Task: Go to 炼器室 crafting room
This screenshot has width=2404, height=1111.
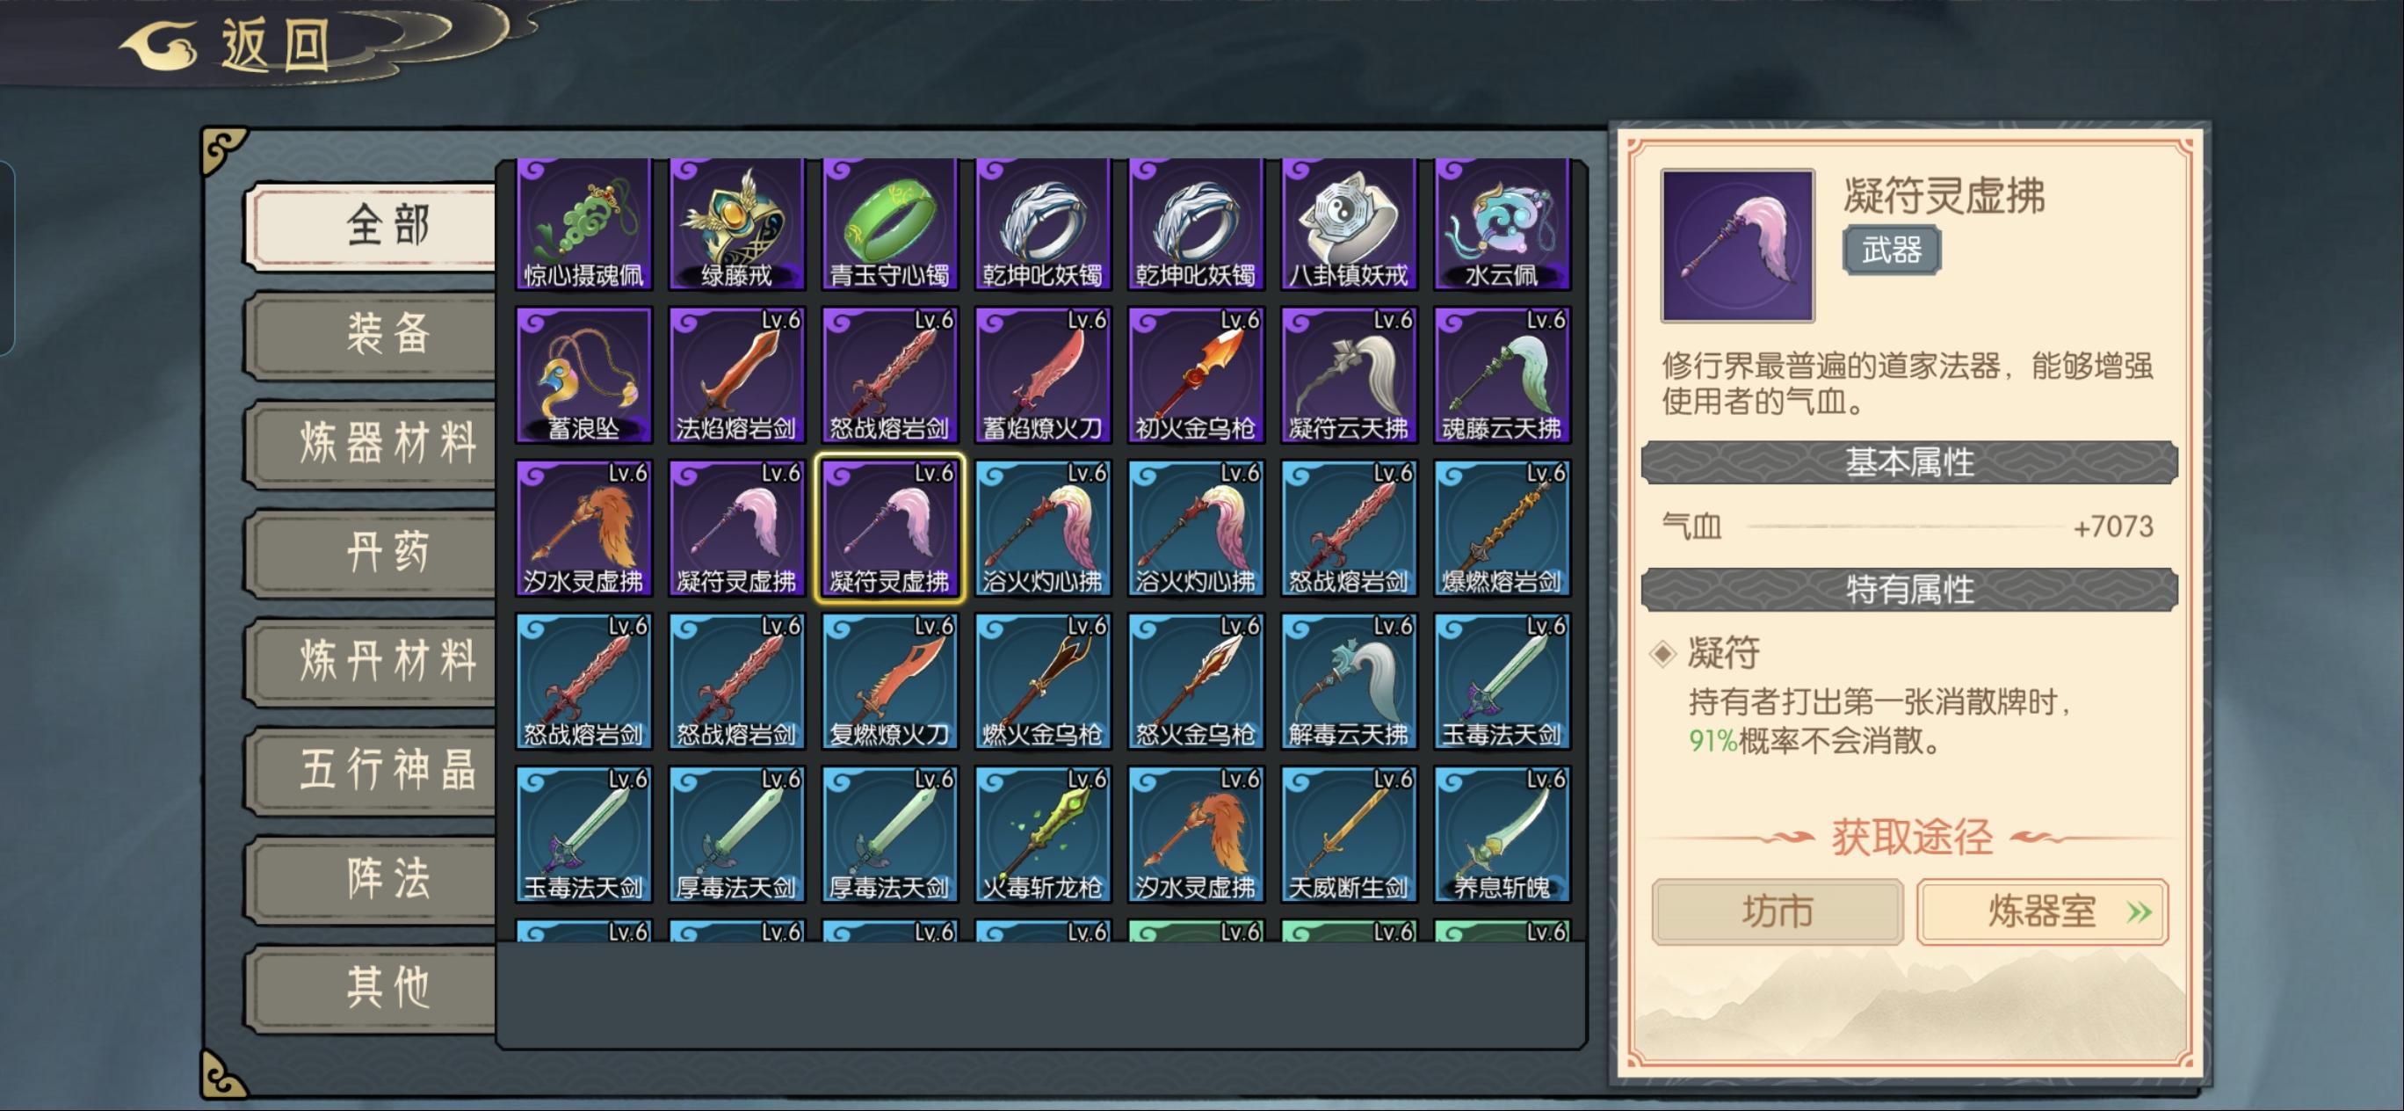Action: pos(2042,911)
